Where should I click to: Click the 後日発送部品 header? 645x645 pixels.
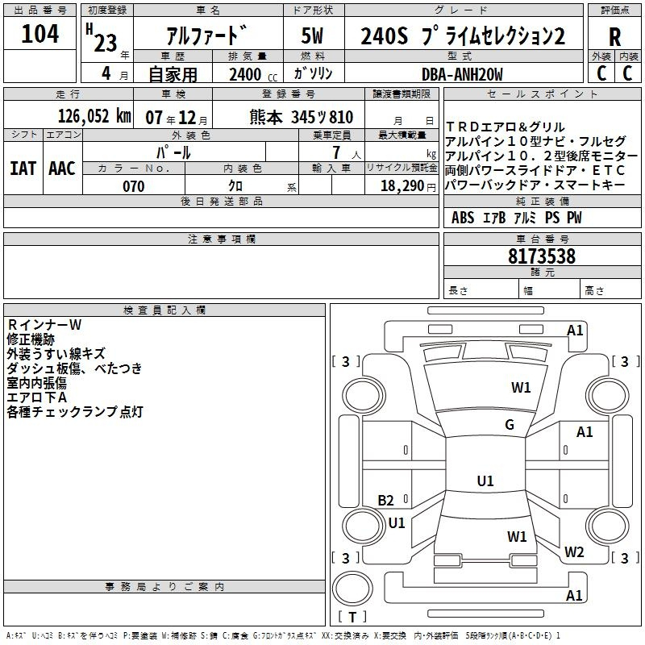[221, 202]
